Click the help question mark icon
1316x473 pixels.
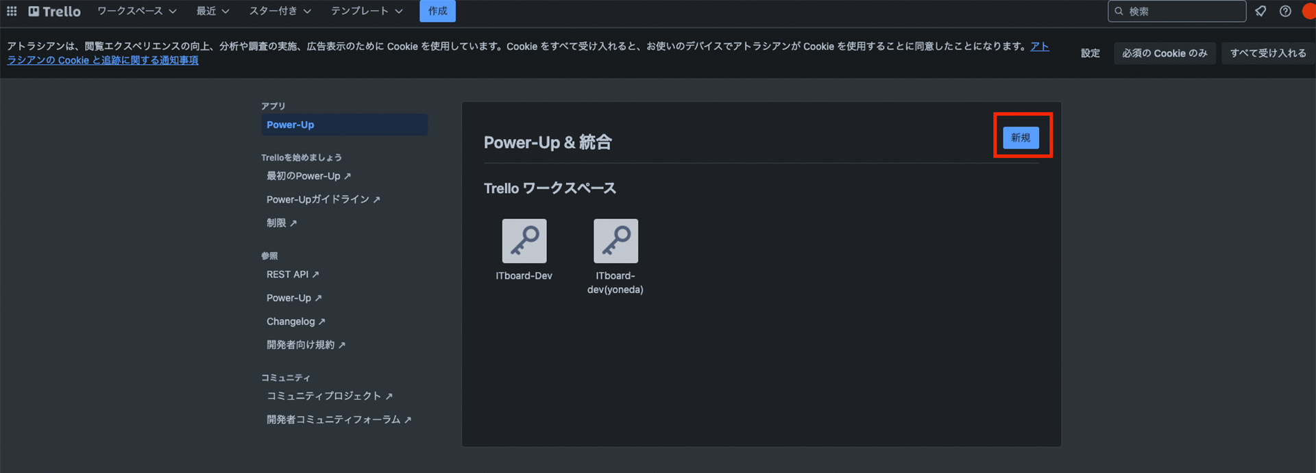pyautogui.click(x=1285, y=11)
